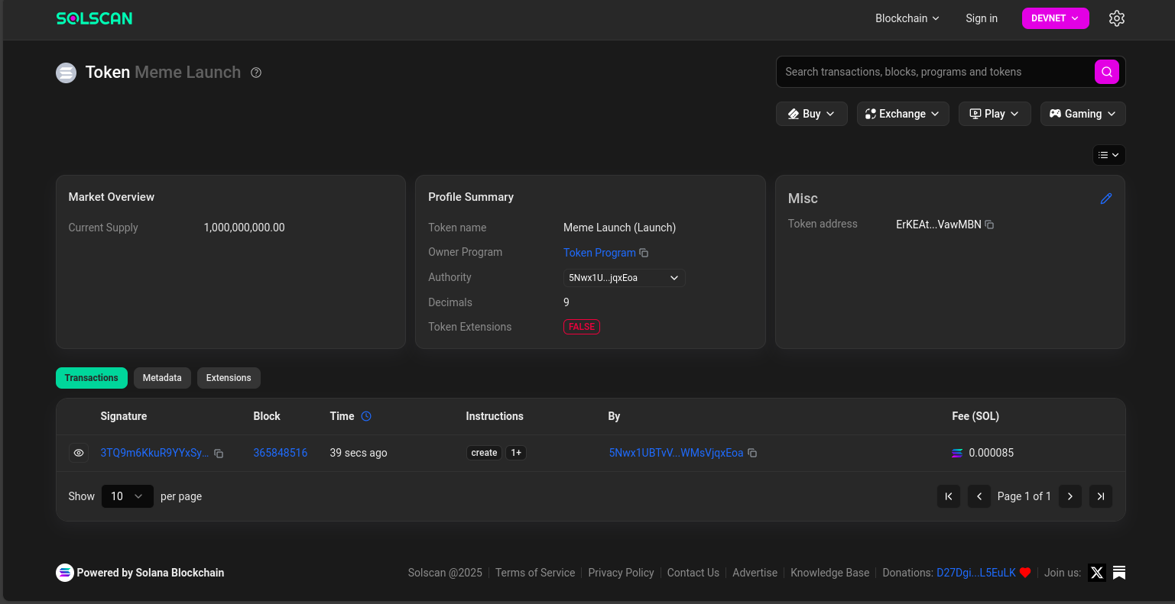Open the Blockchain dropdown menu

point(907,18)
